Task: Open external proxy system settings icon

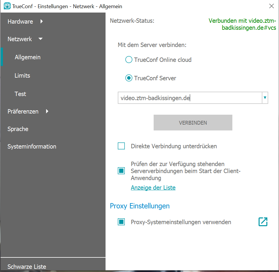Action: tap(263, 222)
